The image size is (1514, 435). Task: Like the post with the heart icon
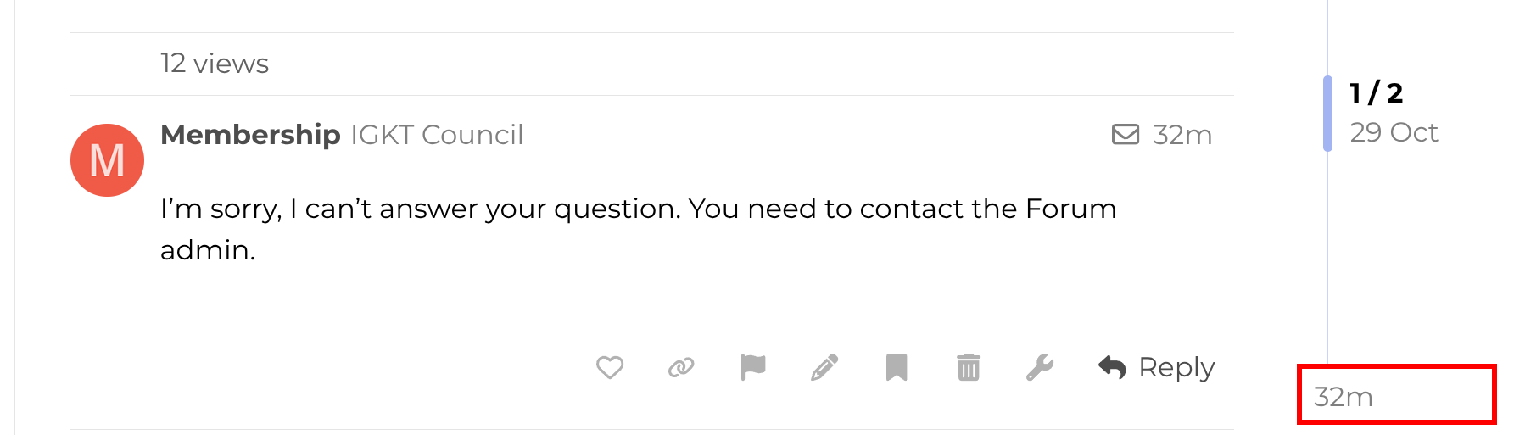[x=610, y=367]
